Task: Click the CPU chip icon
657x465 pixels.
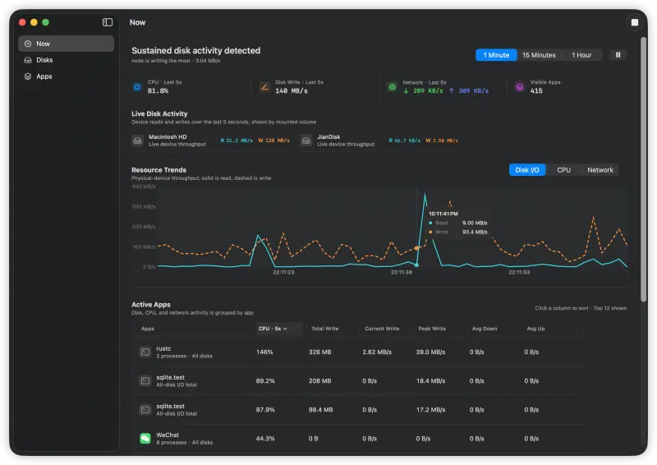Action: click(137, 87)
